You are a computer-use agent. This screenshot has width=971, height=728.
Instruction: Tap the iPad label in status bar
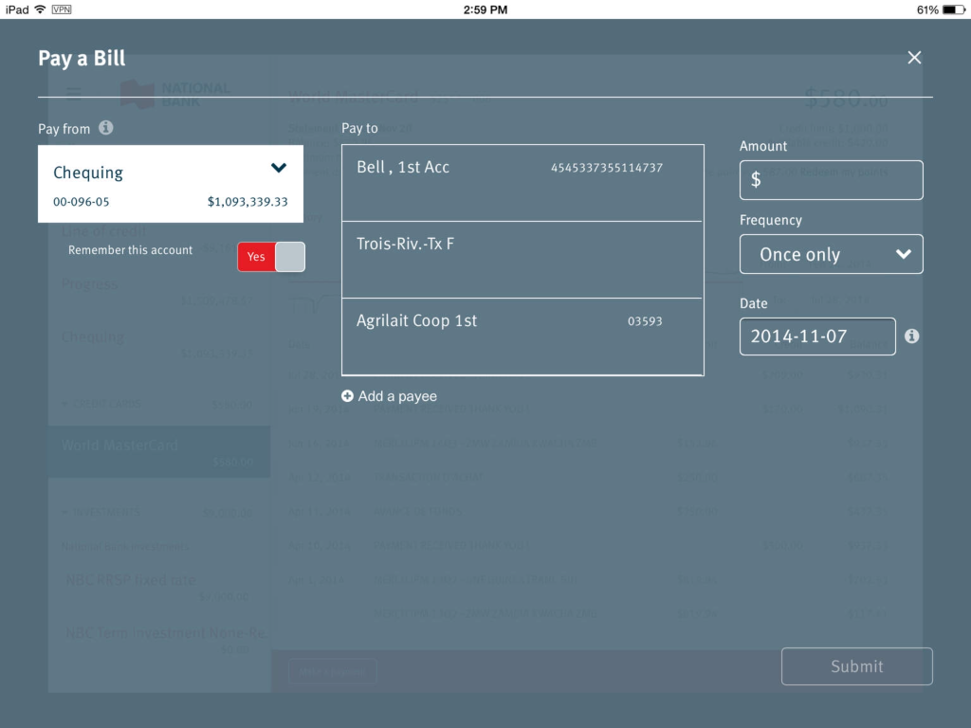tap(17, 9)
